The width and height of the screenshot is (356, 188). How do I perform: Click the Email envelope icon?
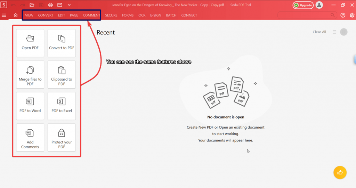pos(60,5)
